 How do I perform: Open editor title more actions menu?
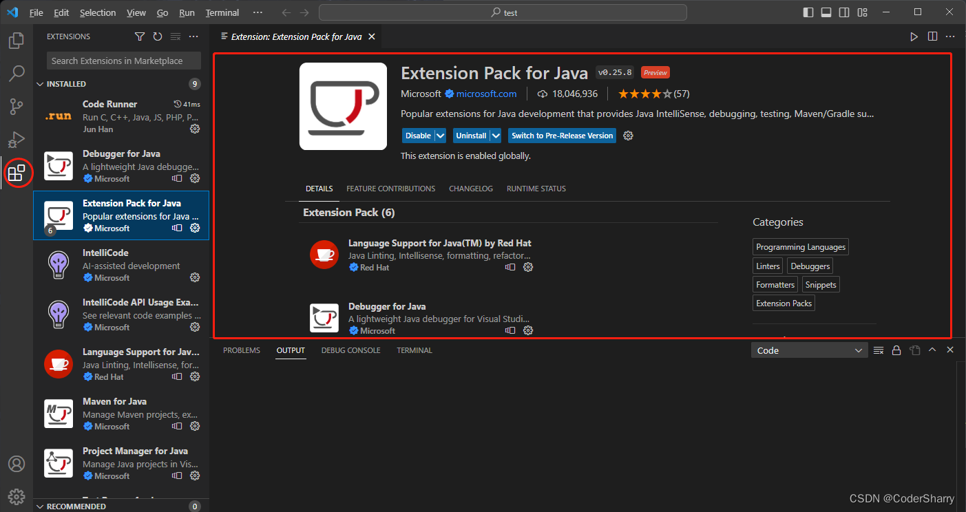pos(951,36)
